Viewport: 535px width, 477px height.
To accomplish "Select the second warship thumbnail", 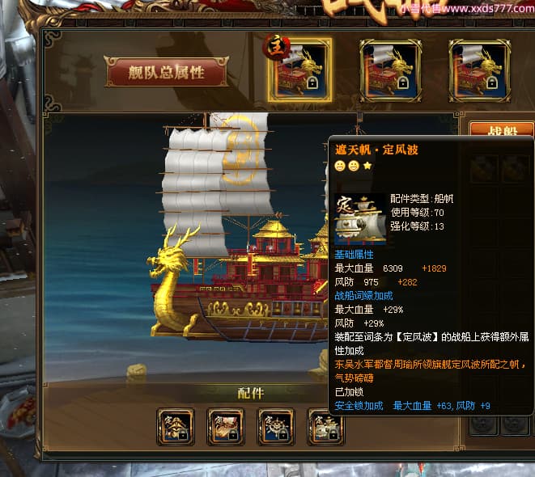I will [x=391, y=70].
